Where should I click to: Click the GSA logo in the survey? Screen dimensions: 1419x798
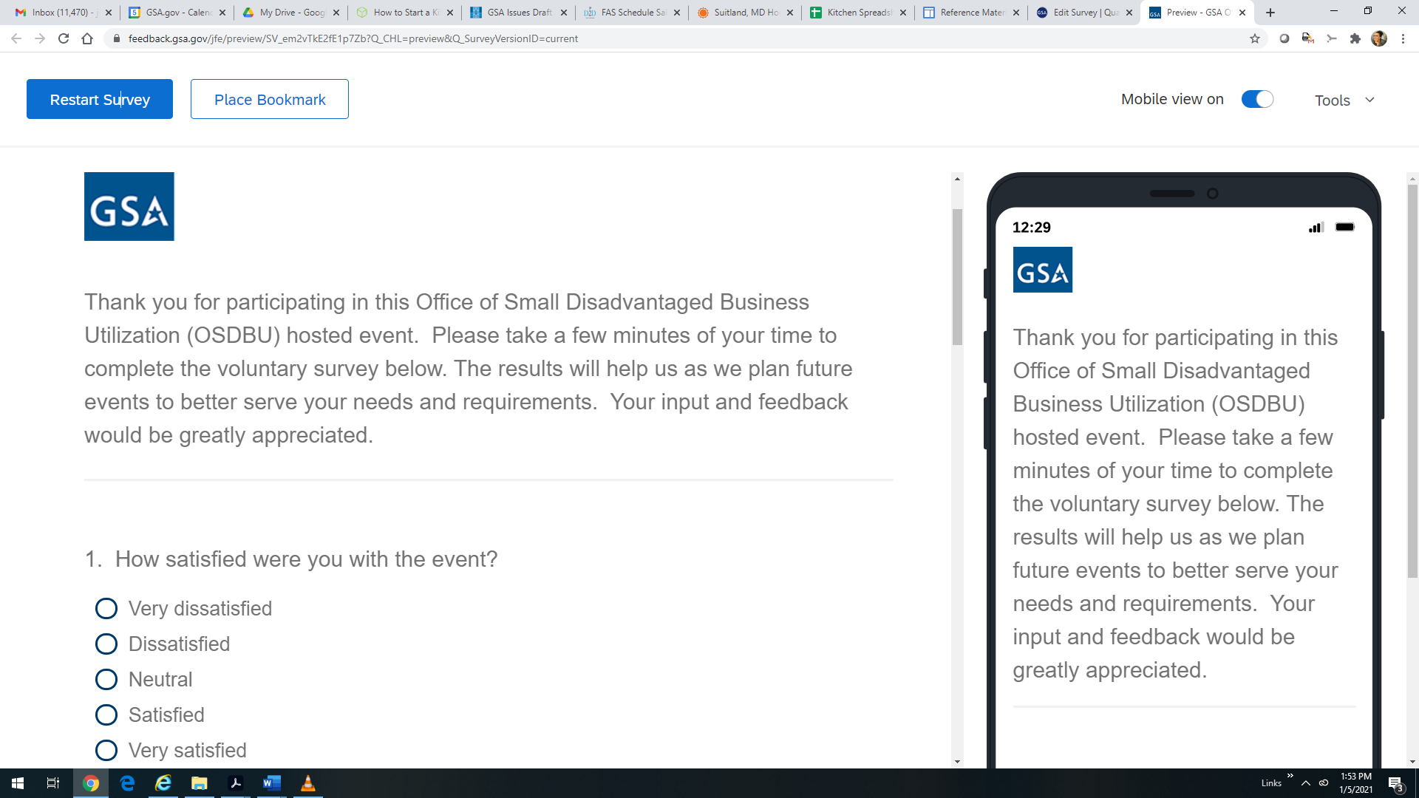129,206
